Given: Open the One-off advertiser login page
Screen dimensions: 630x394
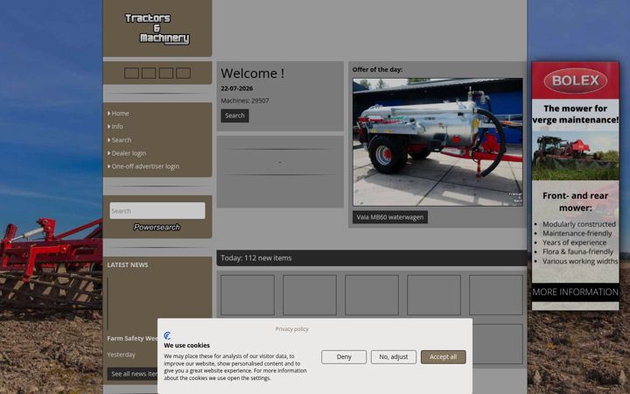Looking at the screenshot, I should 145,166.
